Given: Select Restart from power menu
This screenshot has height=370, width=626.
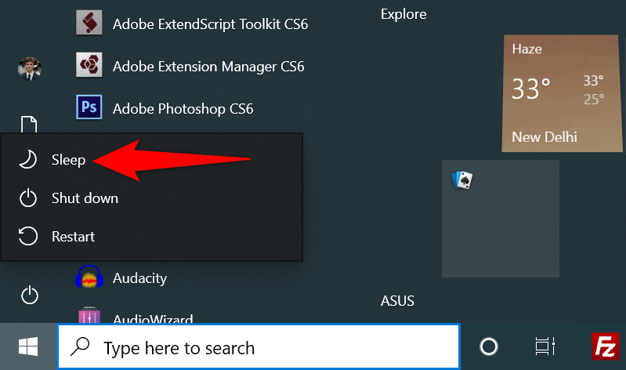Looking at the screenshot, I should (73, 236).
